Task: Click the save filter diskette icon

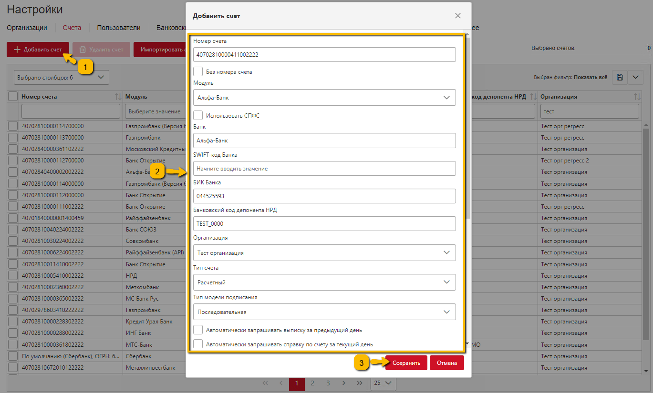Action: click(x=619, y=77)
